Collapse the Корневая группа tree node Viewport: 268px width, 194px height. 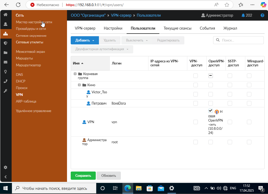pyautogui.click(x=75, y=74)
